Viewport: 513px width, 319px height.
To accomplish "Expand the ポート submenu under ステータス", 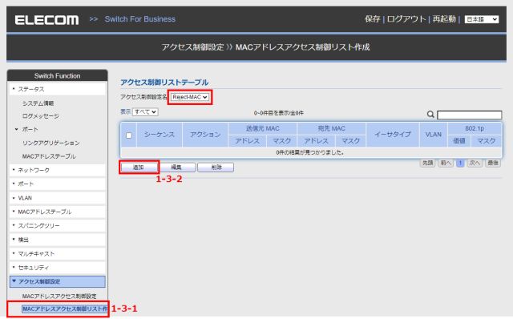I will coord(30,129).
